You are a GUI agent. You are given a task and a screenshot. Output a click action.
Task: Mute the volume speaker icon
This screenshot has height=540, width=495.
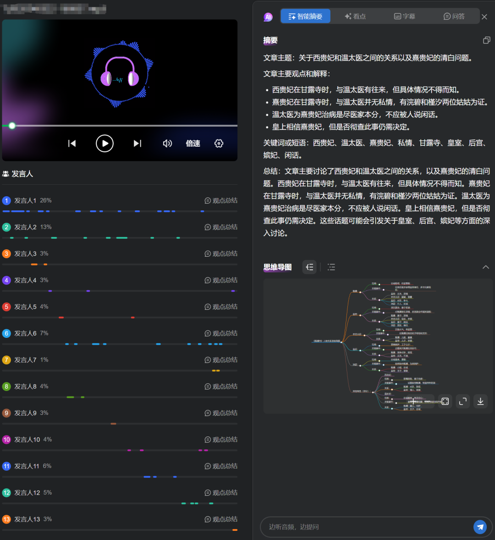(x=167, y=143)
